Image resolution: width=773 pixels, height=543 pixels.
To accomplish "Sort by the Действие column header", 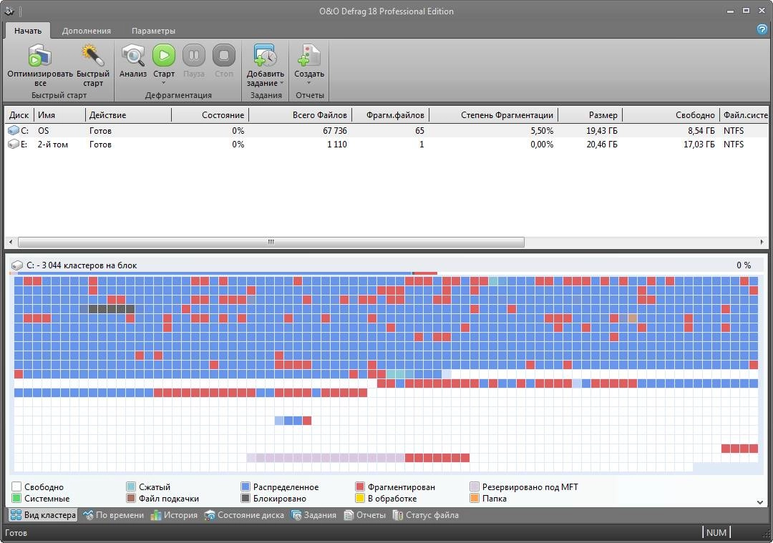I will 128,114.
